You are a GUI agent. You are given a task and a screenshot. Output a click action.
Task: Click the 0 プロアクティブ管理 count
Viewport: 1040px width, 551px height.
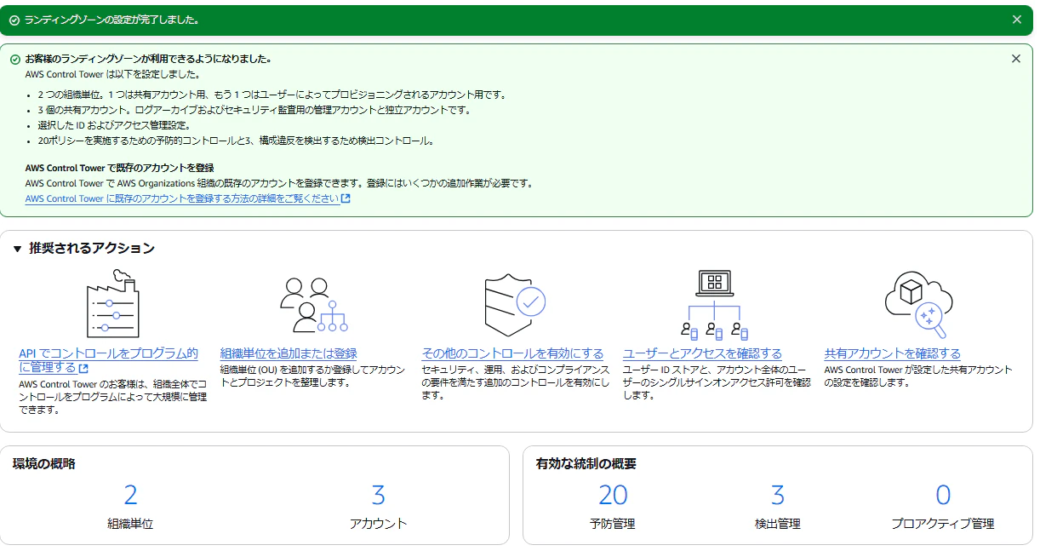(x=942, y=495)
